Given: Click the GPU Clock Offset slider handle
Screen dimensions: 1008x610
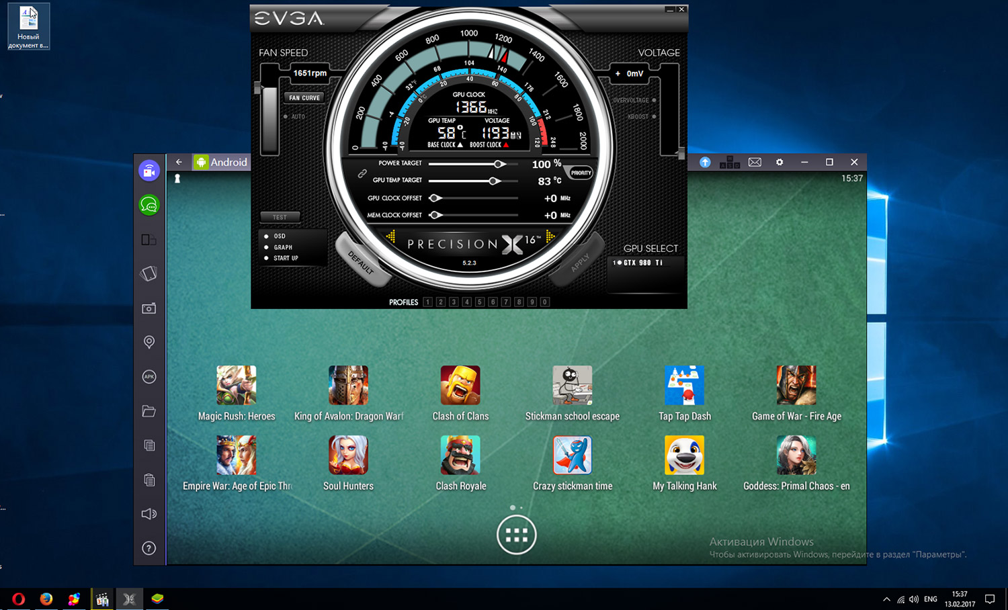Looking at the screenshot, I should [435, 198].
